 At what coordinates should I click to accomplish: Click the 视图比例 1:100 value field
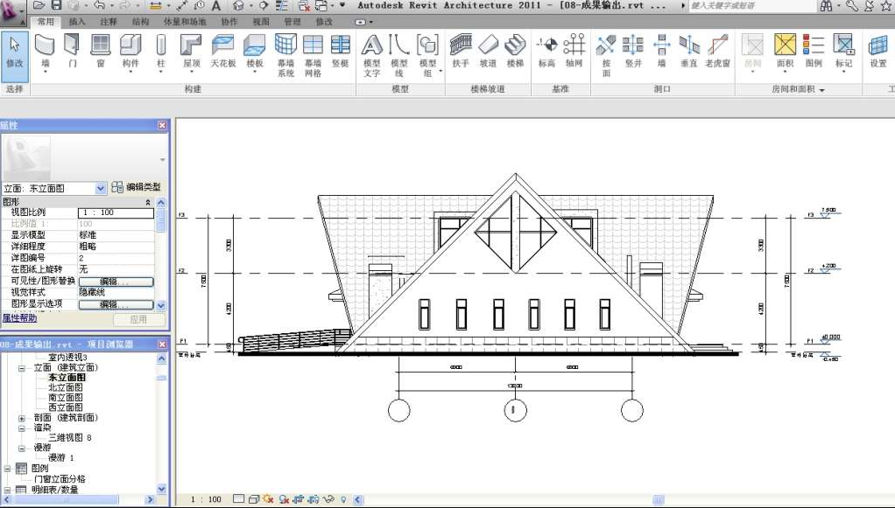pos(116,212)
